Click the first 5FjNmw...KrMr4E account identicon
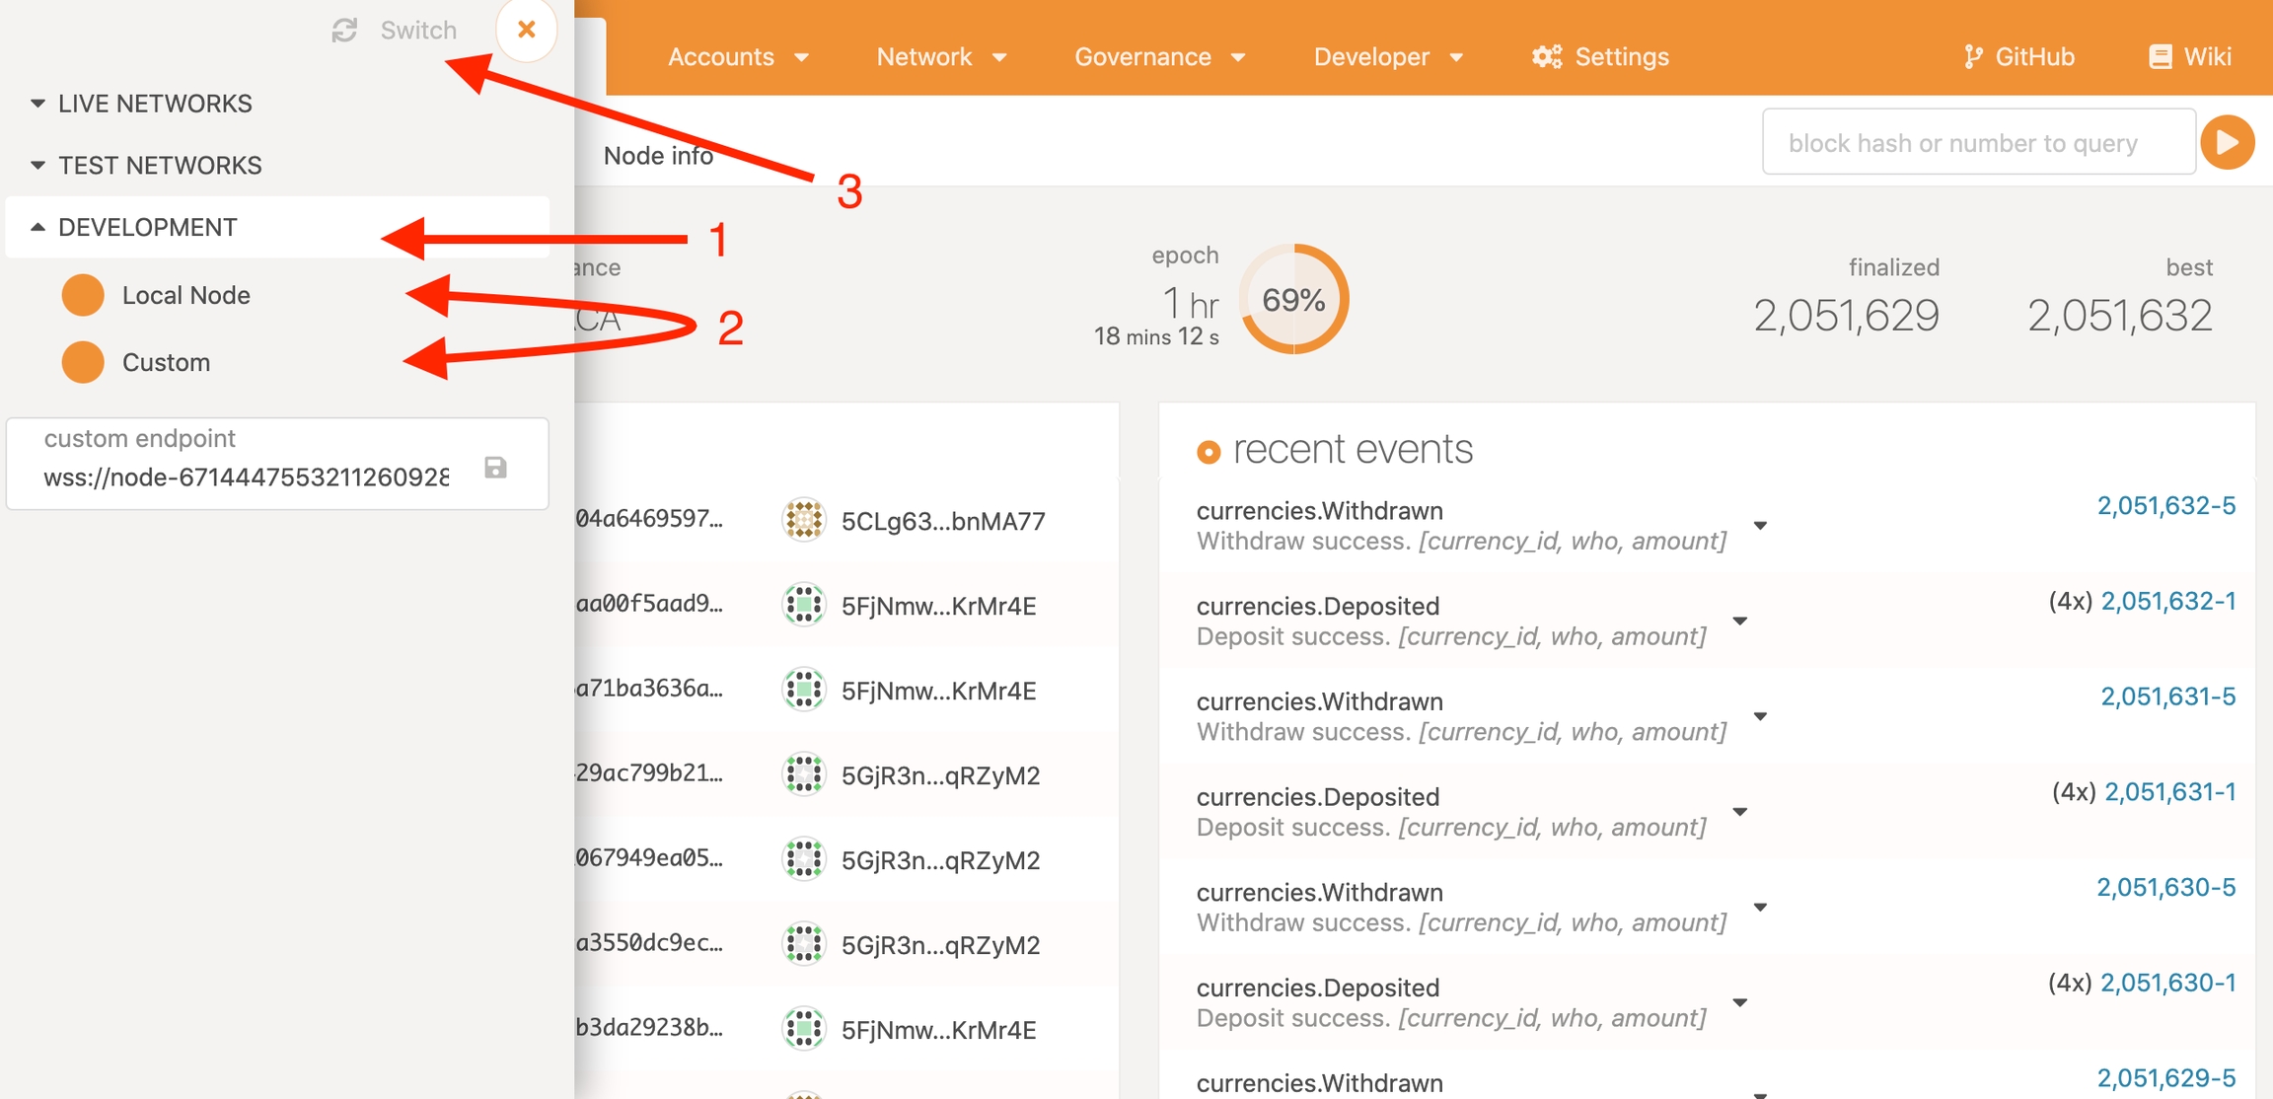Image resolution: width=2273 pixels, height=1099 pixels. coord(803,605)
